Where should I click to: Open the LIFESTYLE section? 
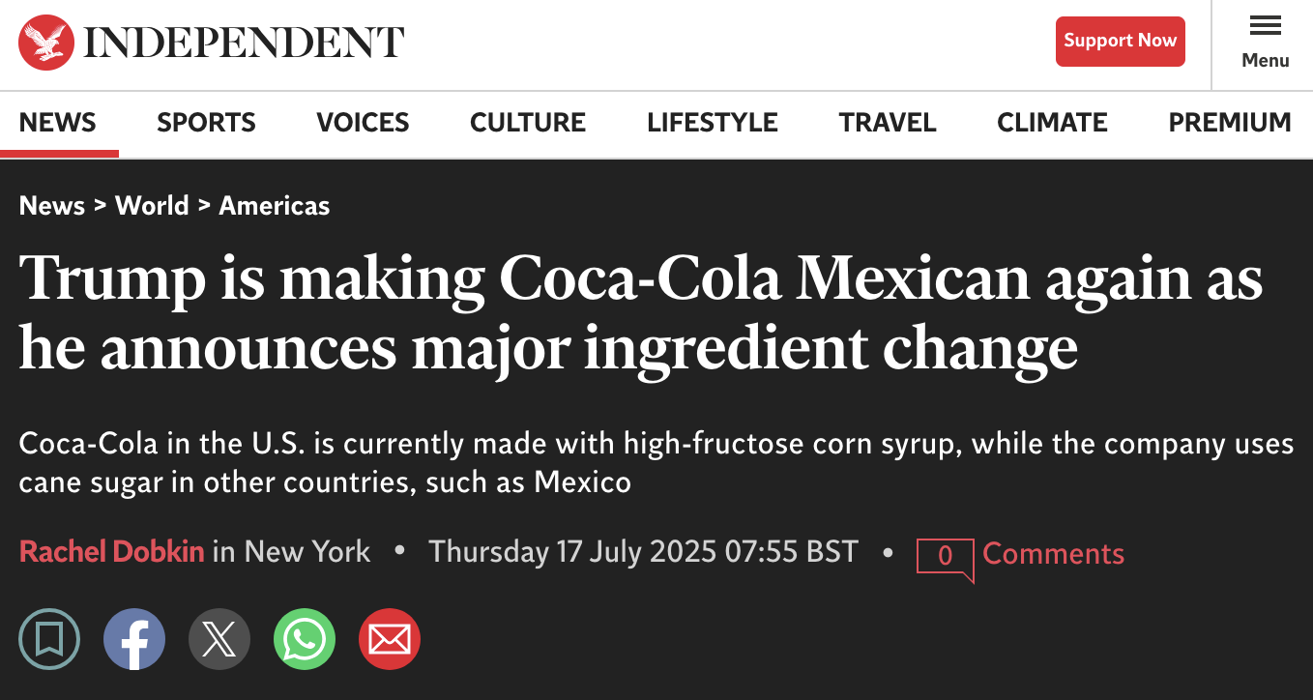(x=713, y=123)
